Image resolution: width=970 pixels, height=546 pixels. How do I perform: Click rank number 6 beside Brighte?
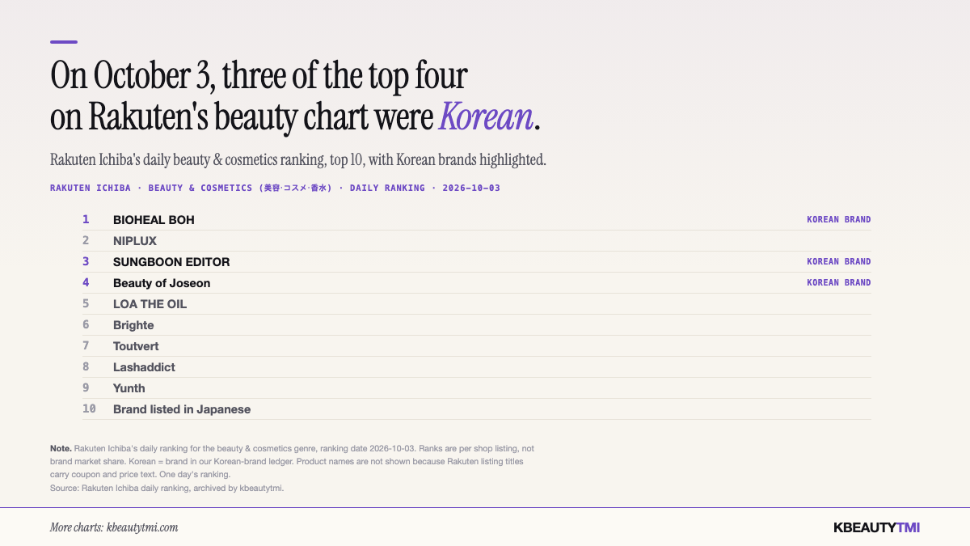point(86,324)
